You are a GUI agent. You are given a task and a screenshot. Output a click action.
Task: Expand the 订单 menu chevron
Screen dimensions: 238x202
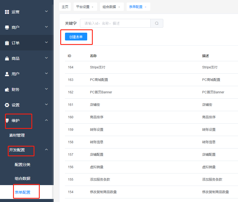click(x=46, y=42)
